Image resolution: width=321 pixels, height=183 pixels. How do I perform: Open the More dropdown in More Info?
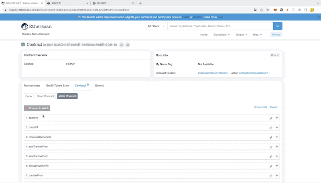pyautogui.click(x=274, y=55)
